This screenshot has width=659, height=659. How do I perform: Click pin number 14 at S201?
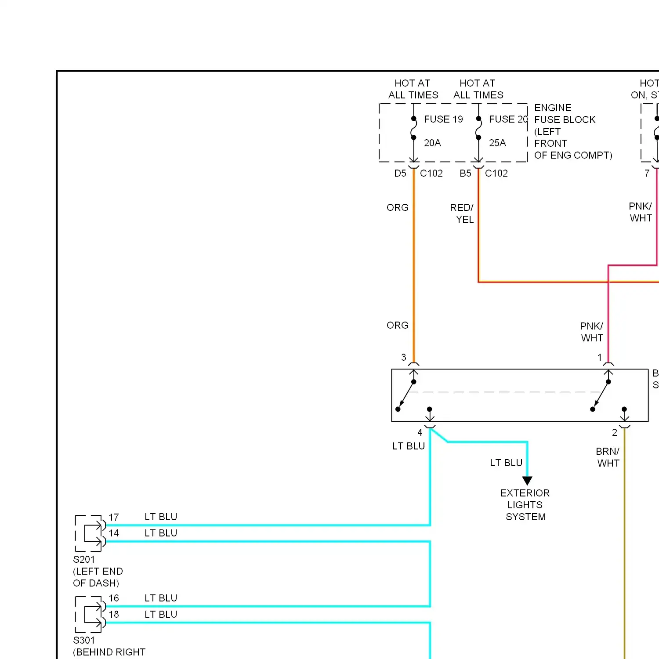114,533
